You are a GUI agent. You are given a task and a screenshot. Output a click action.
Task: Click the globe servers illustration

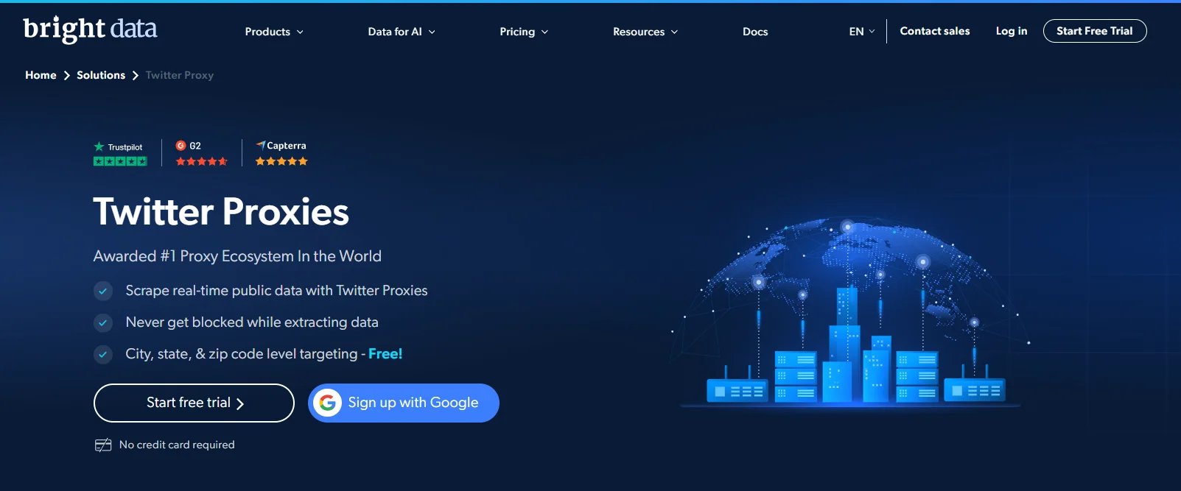point(851,313)
